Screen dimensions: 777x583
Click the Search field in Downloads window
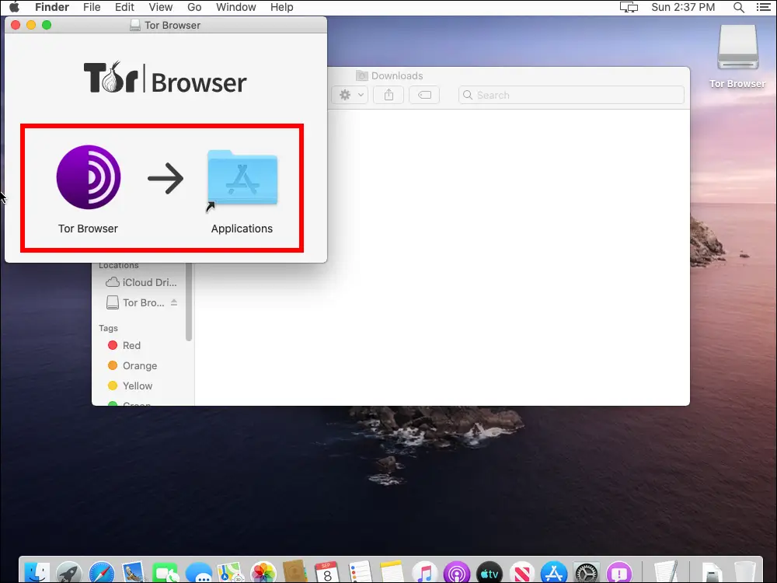[571, 95]
